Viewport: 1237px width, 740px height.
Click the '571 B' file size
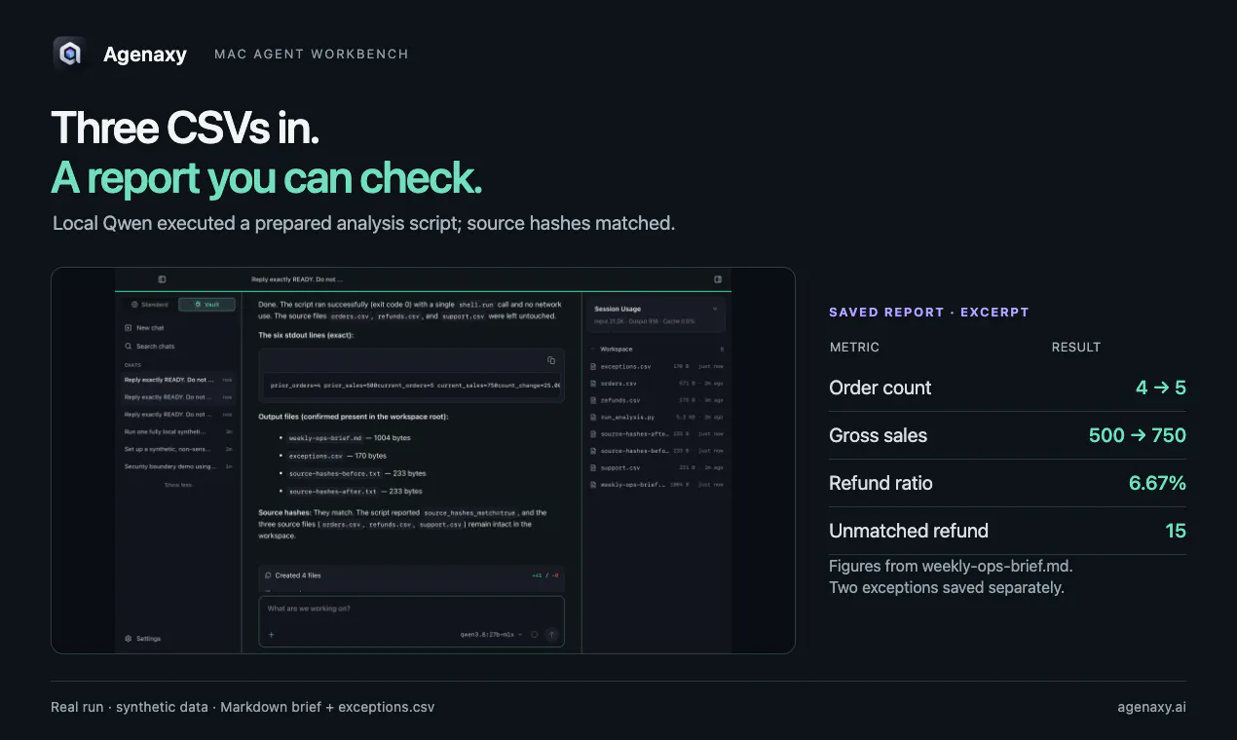coord(686,384)
